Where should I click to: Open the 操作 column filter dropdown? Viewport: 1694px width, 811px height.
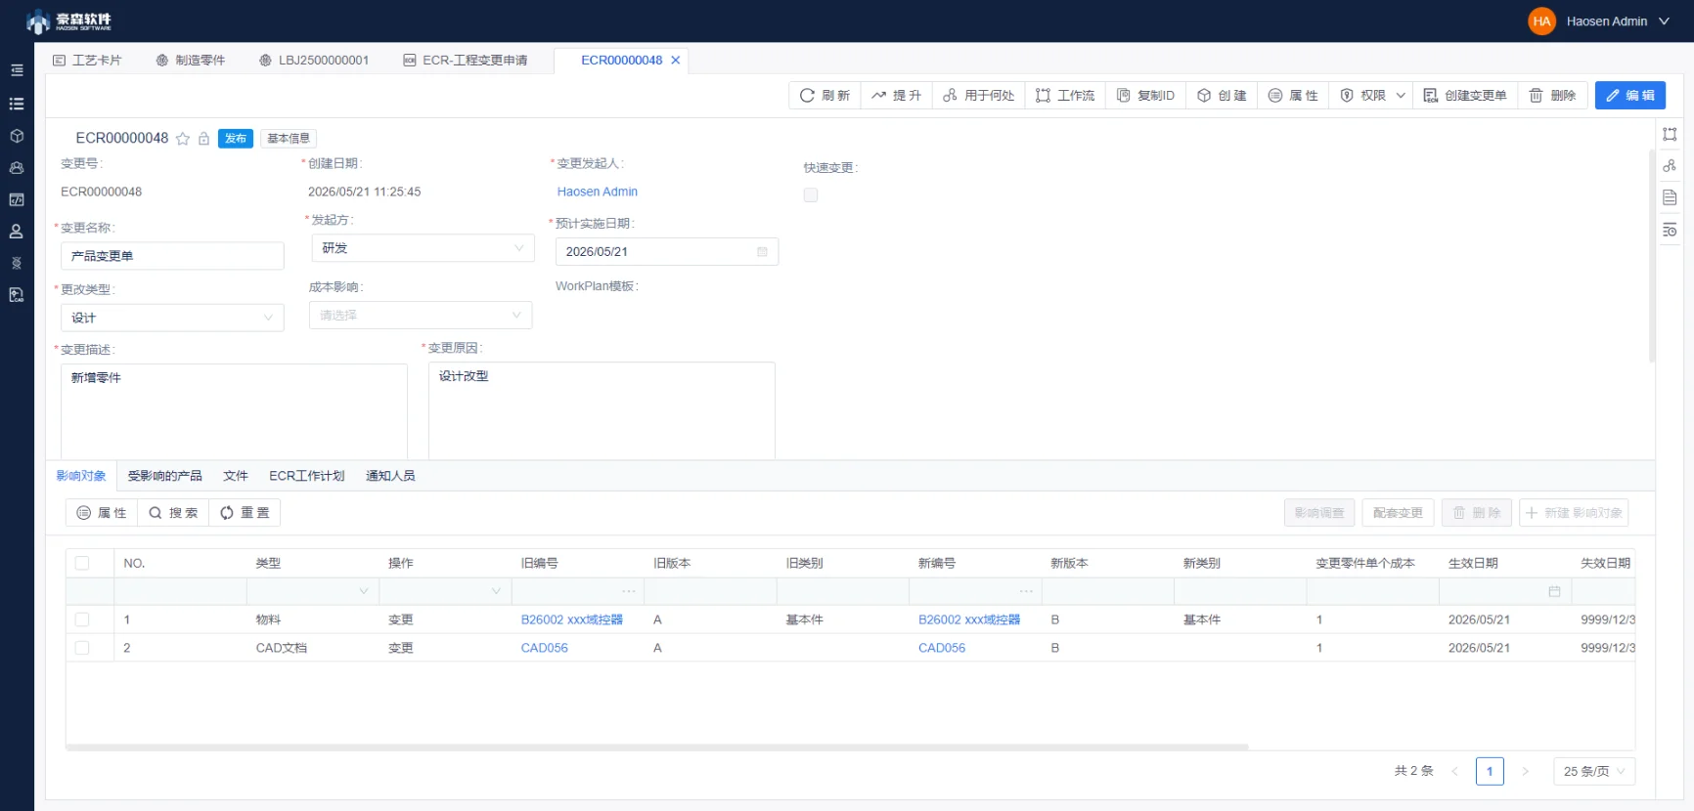(x=445, y=591)
